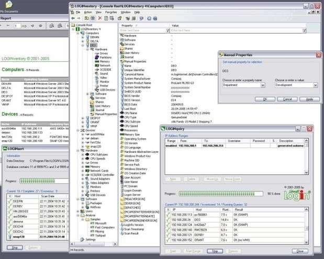The width and height of the screenshot is (324, 259).
Task: Click the Back arrow in LOGINventory toolbar
Action: tap(73, 18)
